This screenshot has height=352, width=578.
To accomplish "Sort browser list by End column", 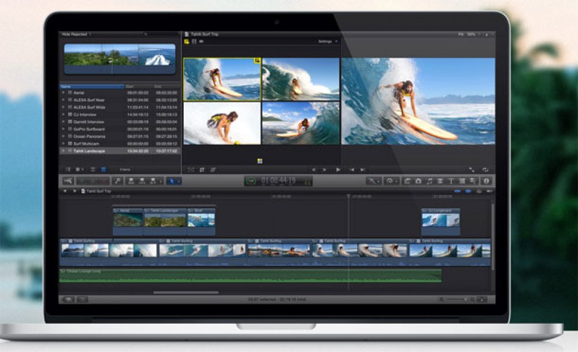I will 167,87.
